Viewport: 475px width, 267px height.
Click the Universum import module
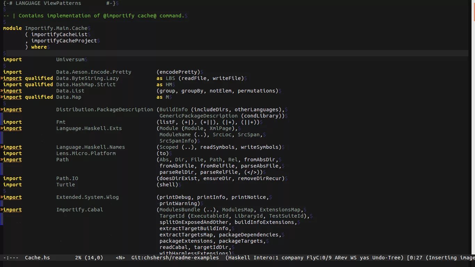[70, 59]
